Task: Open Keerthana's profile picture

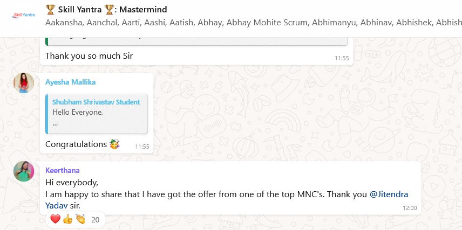Action: click(x=24, y=171)
